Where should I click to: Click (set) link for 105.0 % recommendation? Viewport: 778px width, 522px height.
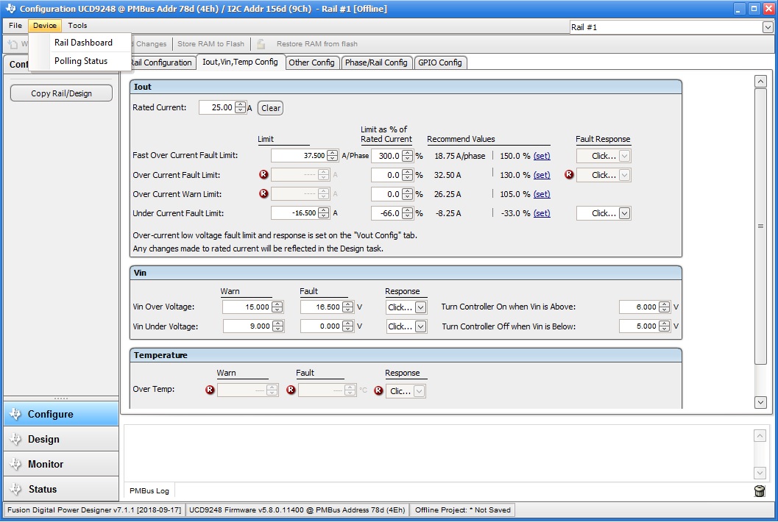542,194
